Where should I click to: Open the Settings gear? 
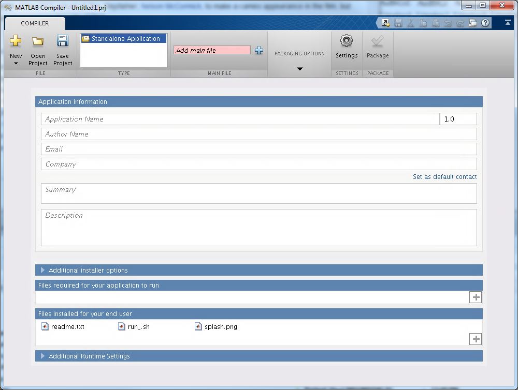[x=347, y=41]
